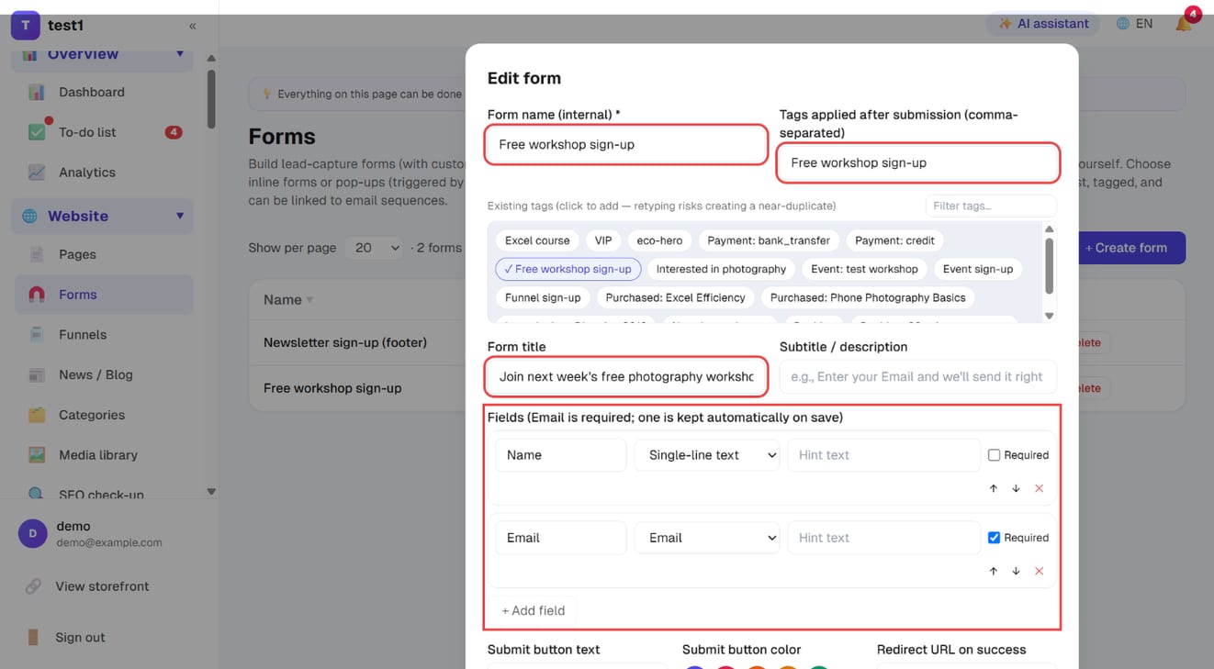
Task: Sort the forms table by Name
Action: pos(288,300)
